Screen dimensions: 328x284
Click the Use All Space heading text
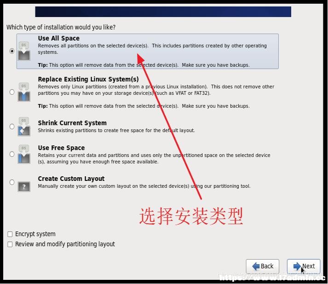point(59,38)
